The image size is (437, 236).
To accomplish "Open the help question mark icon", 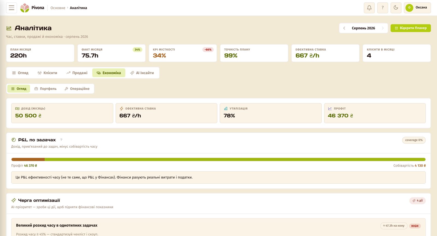I will [x=383, y=8].
